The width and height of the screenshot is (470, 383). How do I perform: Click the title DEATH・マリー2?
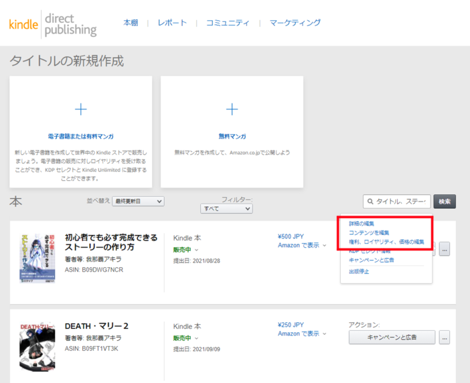96,327
